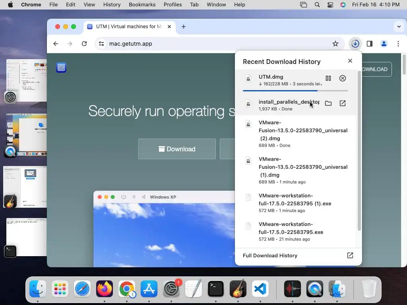Open the Edit menu
Viewport: 407px width, 305px height.
70,5
